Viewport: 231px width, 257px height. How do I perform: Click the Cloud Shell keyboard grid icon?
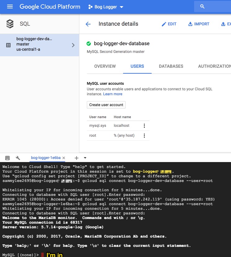[x=7, y=158]
